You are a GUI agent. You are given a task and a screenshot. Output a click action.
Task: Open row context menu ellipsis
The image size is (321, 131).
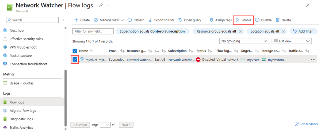[x=313, y=59]
